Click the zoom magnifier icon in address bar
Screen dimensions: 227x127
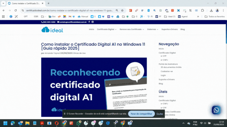pyautogui.click(x=117, y=10)
